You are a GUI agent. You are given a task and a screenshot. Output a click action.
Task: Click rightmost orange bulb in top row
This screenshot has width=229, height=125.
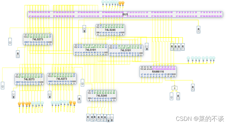[x=123, y=3]
